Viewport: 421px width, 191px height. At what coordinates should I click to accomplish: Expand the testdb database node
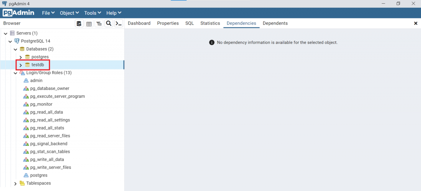(21, 65)
